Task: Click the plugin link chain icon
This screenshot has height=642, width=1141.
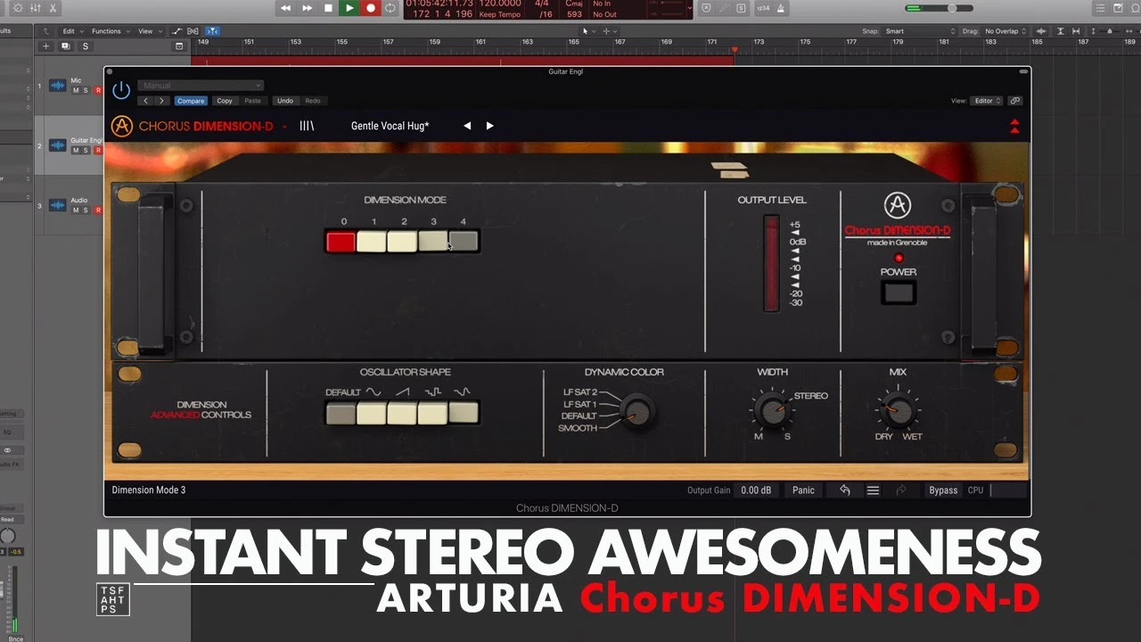Action: pyautogui.click(x=1015, y=101)
